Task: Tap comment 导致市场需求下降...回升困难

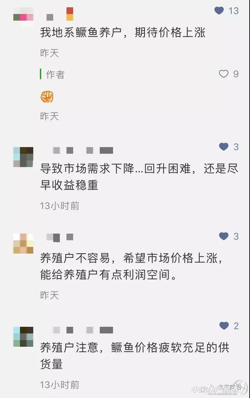Action: [139, 176]
